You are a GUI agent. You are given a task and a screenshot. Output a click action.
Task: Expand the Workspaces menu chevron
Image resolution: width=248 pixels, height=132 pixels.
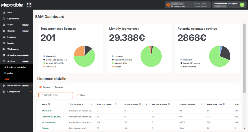[31, 49]
